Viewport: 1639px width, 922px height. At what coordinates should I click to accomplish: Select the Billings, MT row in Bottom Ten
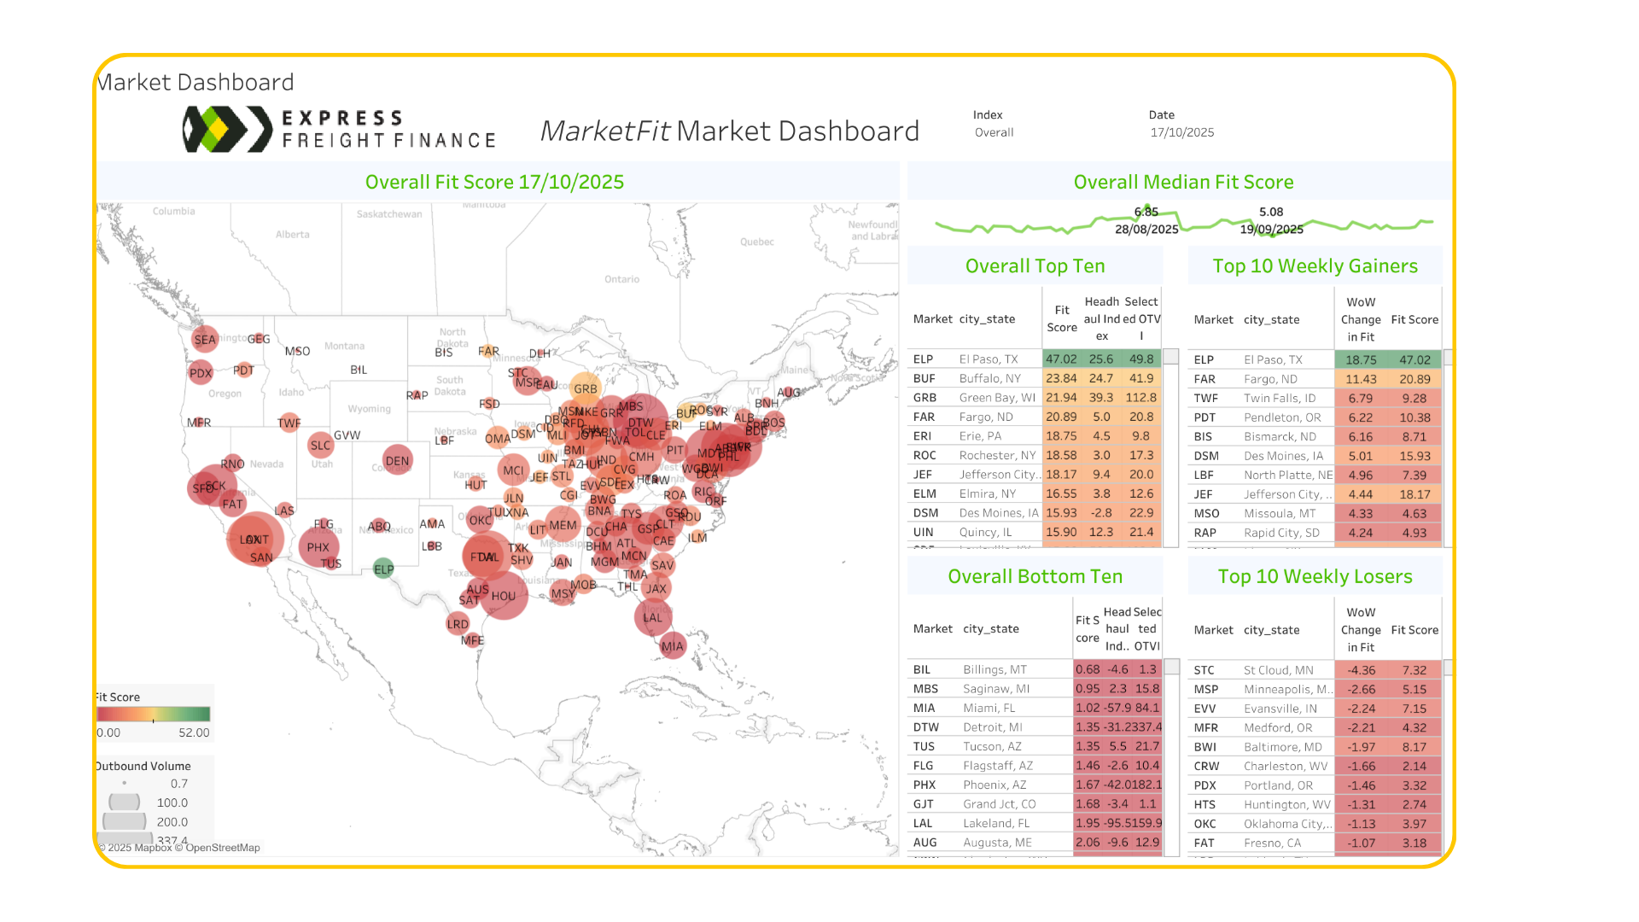point(994,669)
